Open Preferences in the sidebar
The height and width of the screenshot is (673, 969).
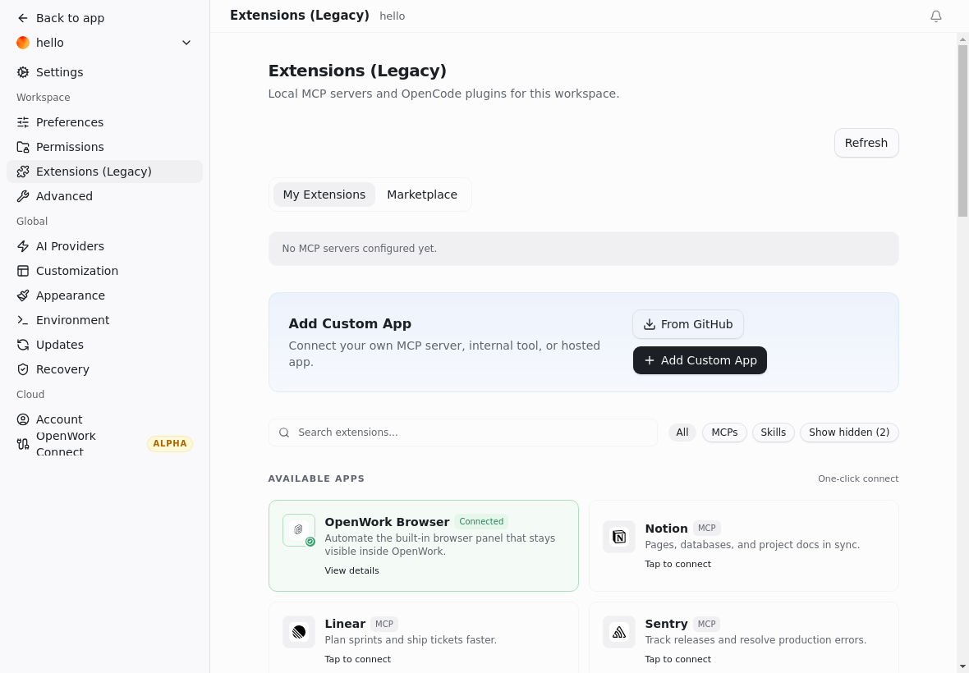[104, 122]
